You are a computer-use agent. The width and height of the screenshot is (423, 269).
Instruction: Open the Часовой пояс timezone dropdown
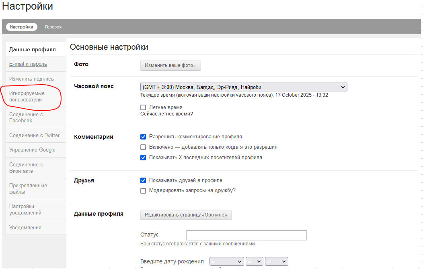243,87
